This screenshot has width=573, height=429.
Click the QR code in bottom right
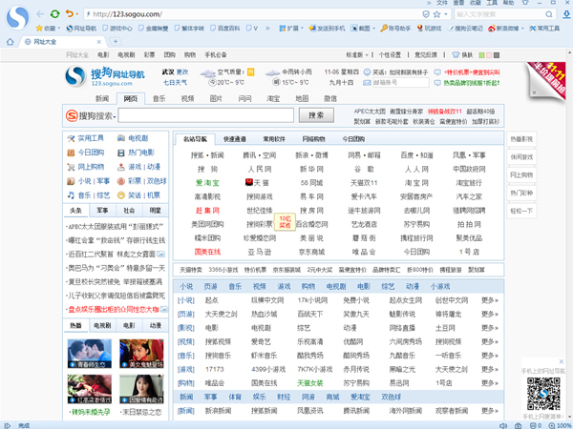[x=543, y=392]
